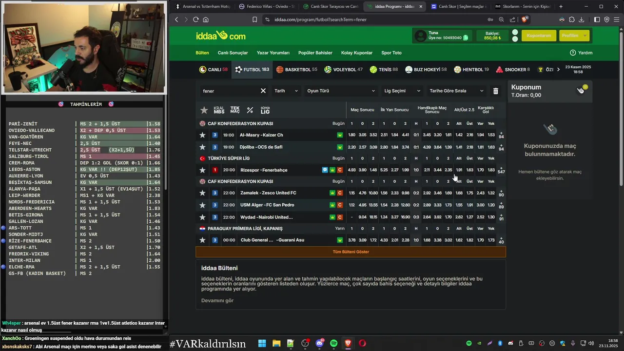
Task: Toggle the browser sidebar panel icon
Action: click(x=597, y=19)
